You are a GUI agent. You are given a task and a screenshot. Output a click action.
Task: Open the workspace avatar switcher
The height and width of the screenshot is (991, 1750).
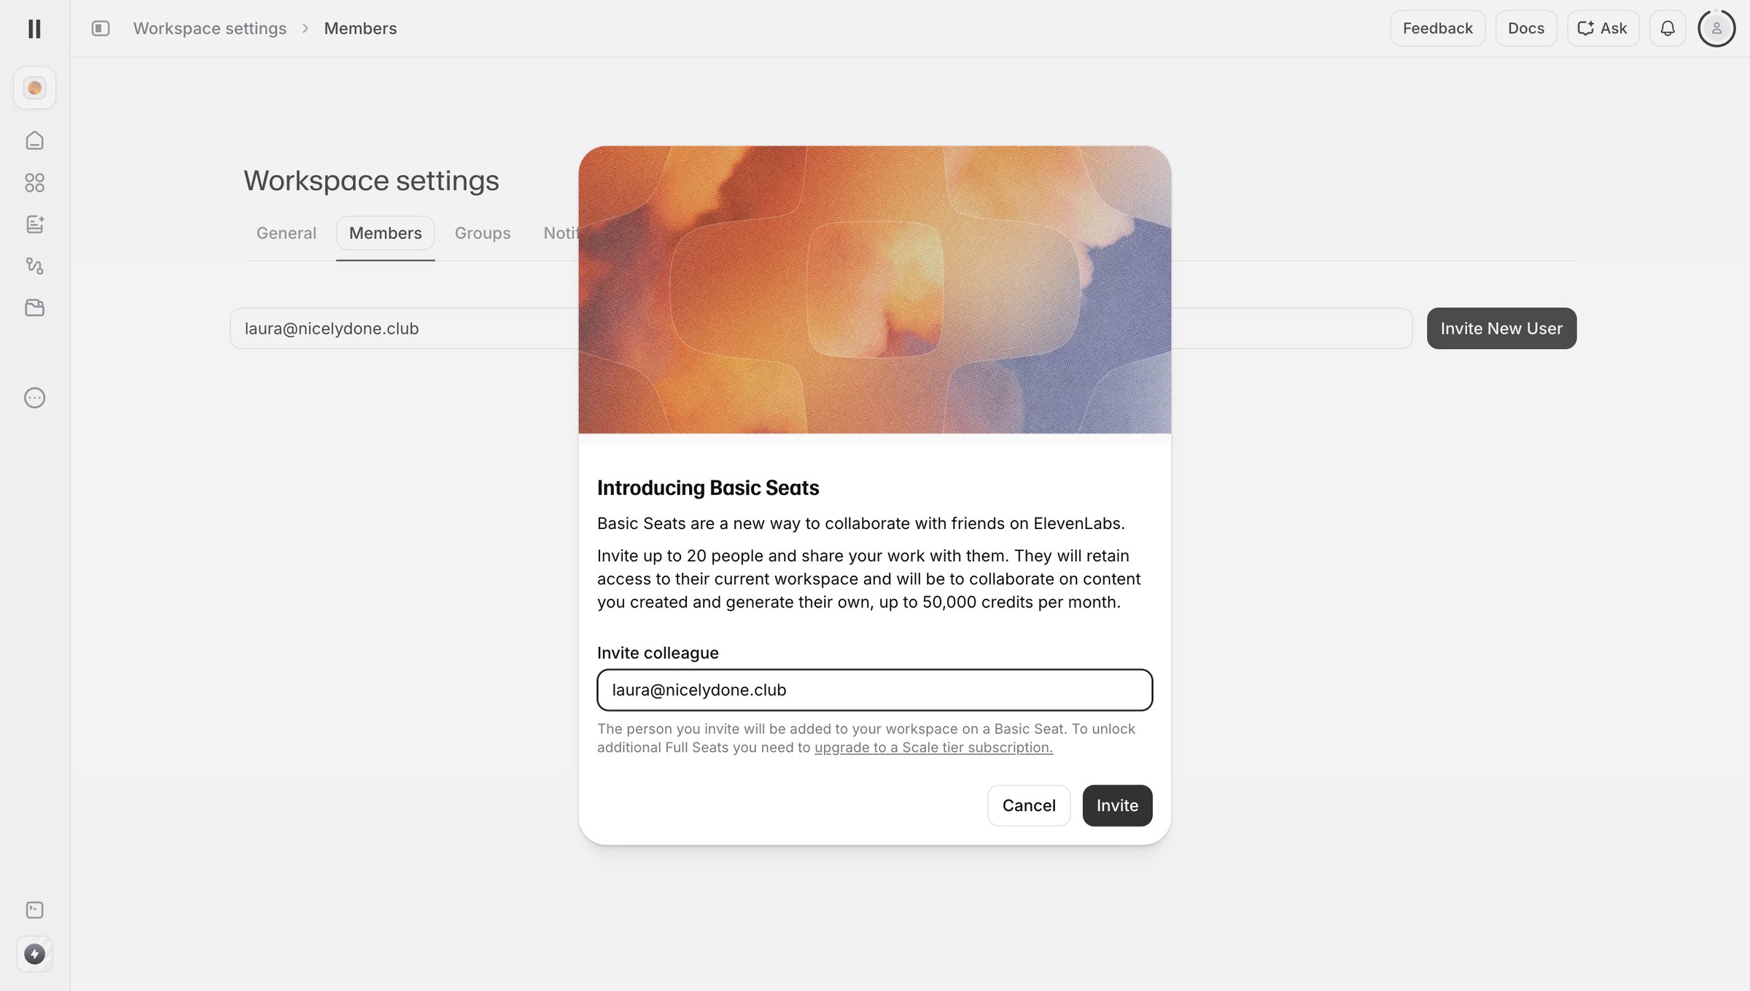[34, 88]
